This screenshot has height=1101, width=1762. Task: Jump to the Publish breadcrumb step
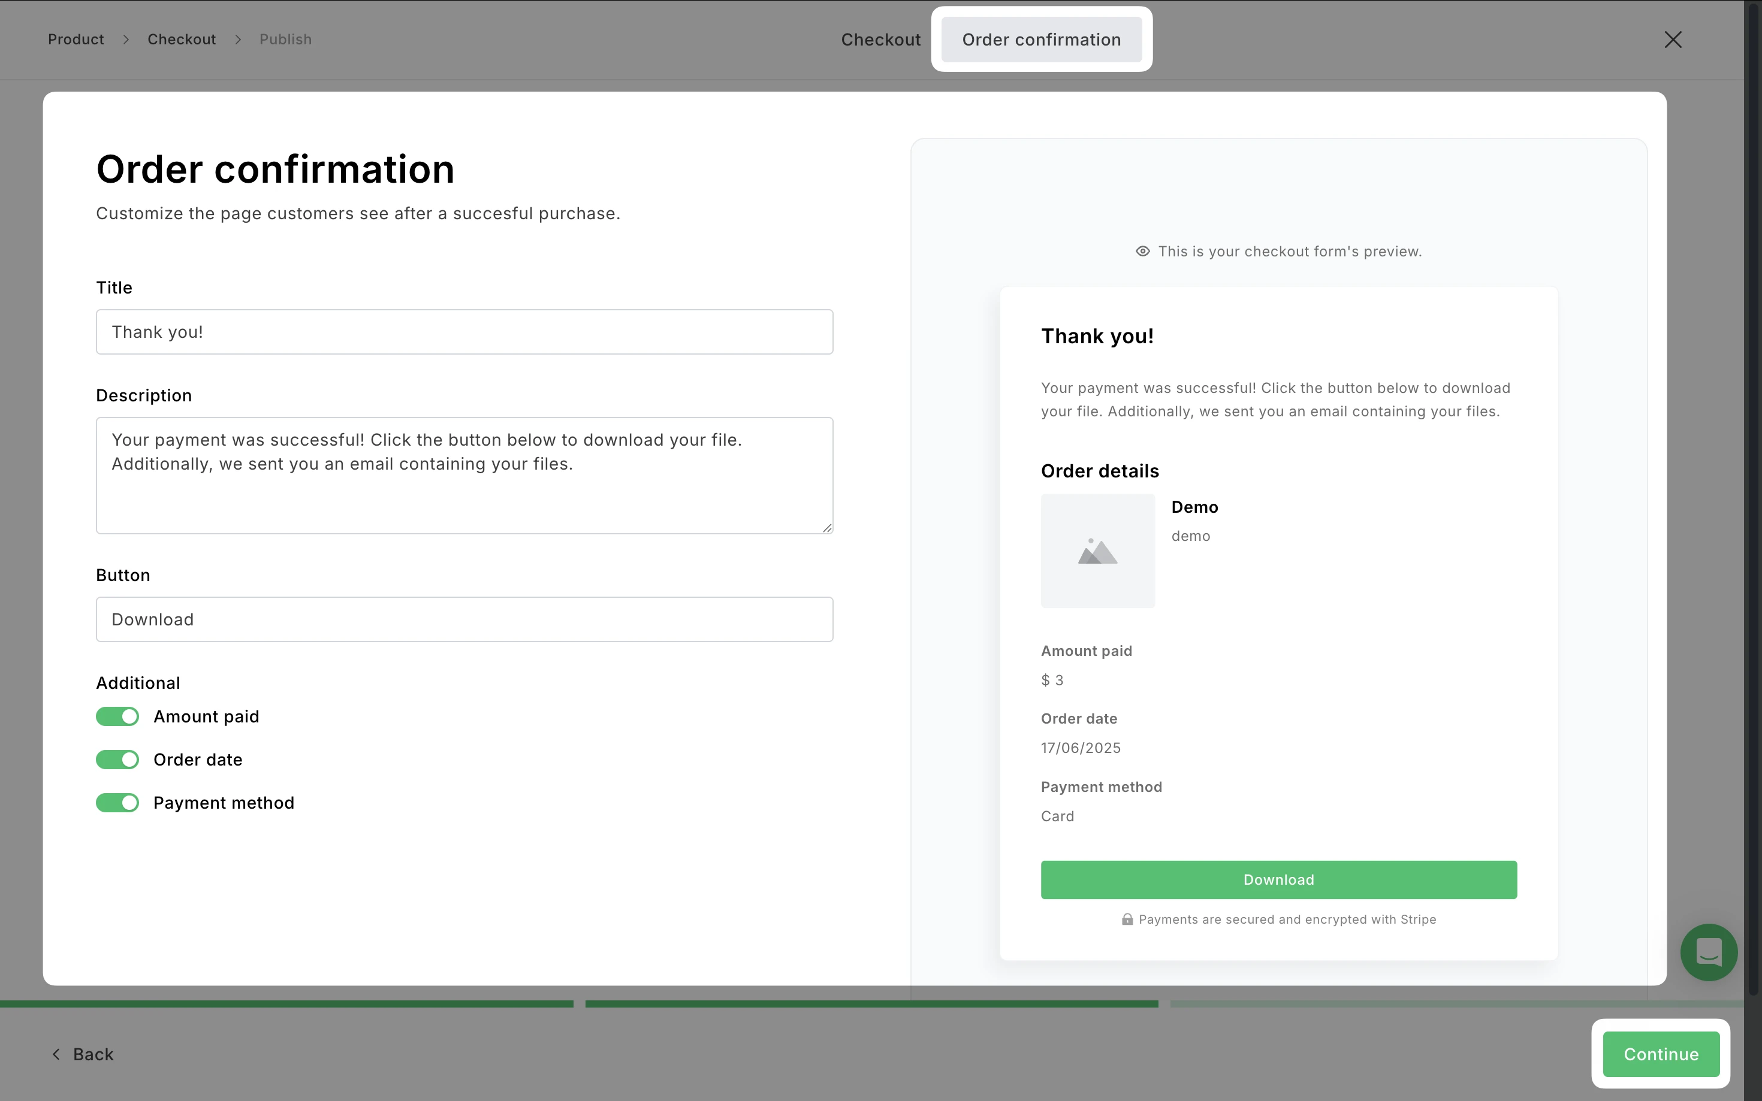(x=285, y=40)
